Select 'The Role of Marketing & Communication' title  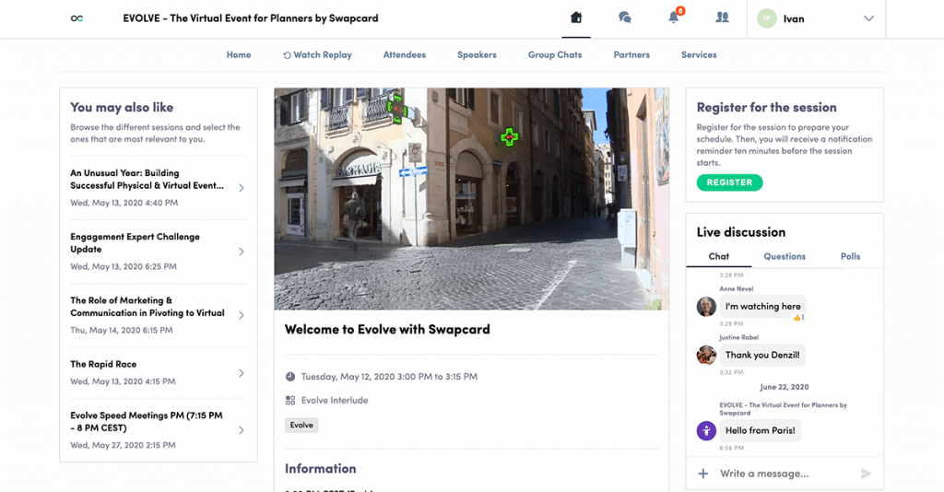pos(147,307)
